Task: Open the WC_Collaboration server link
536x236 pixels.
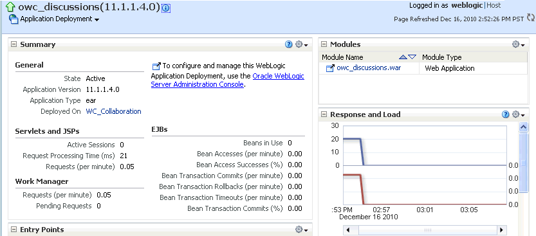Action: pos(113,111)
